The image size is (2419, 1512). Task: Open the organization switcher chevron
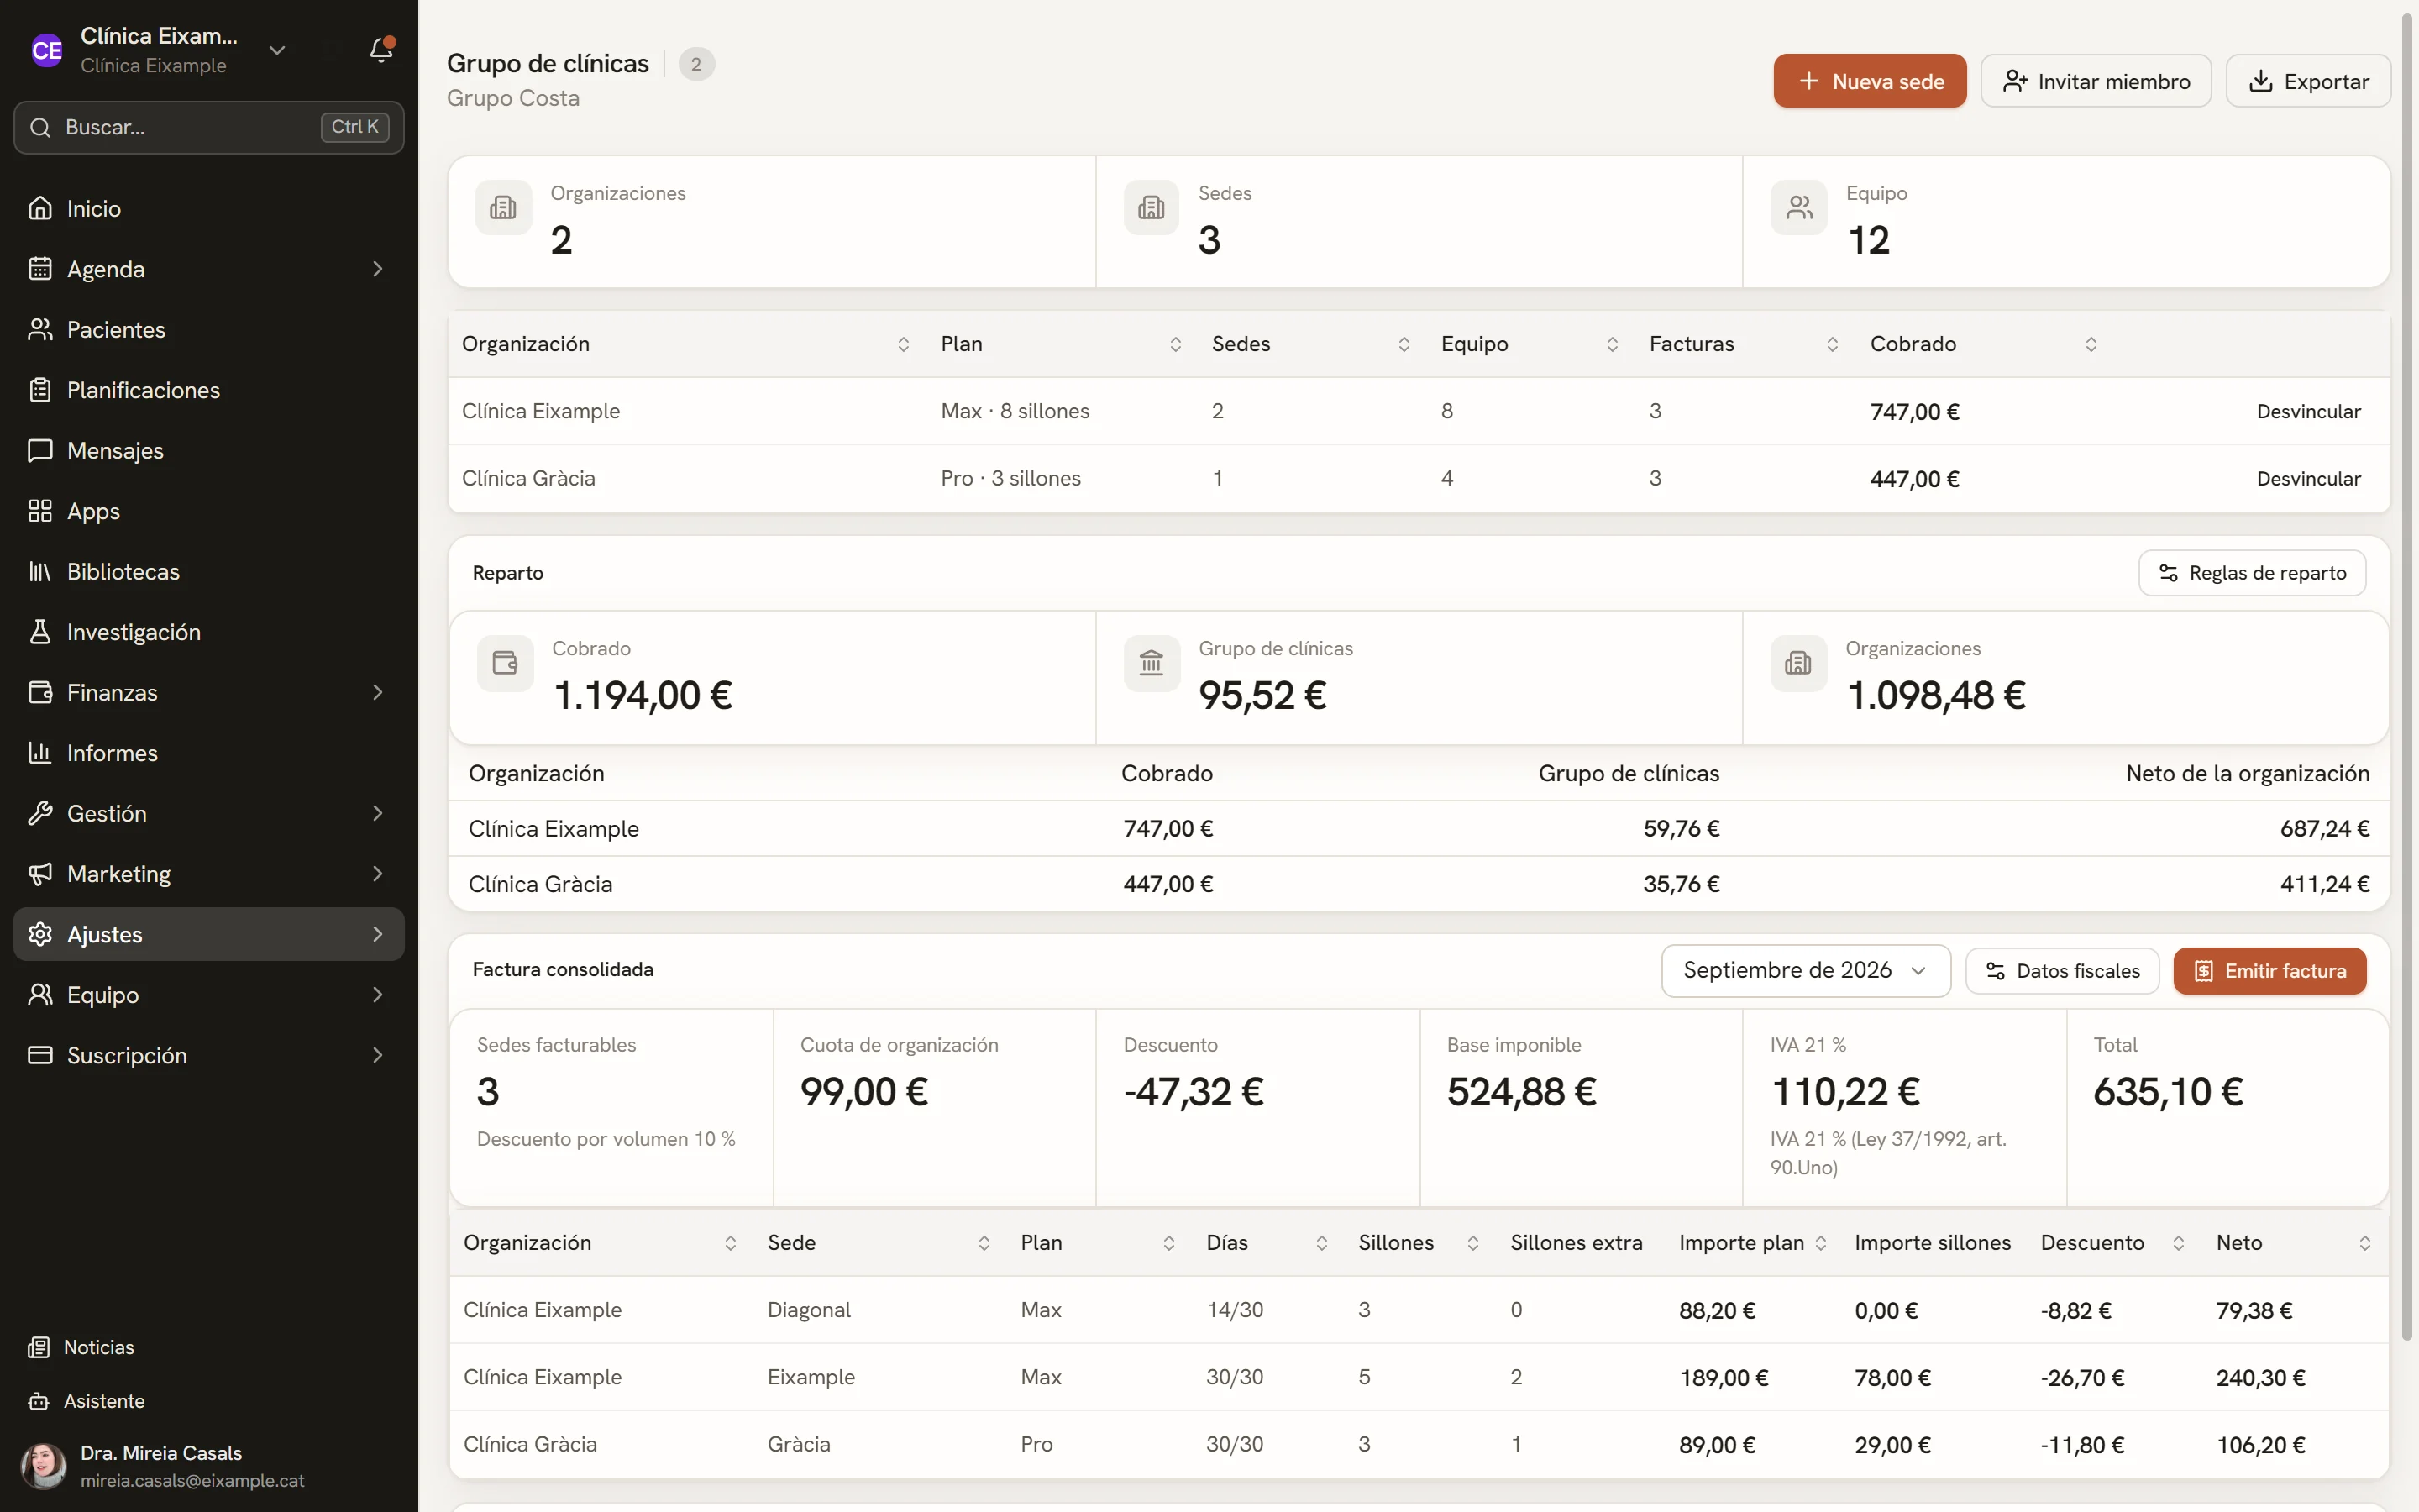pos(277,50)
